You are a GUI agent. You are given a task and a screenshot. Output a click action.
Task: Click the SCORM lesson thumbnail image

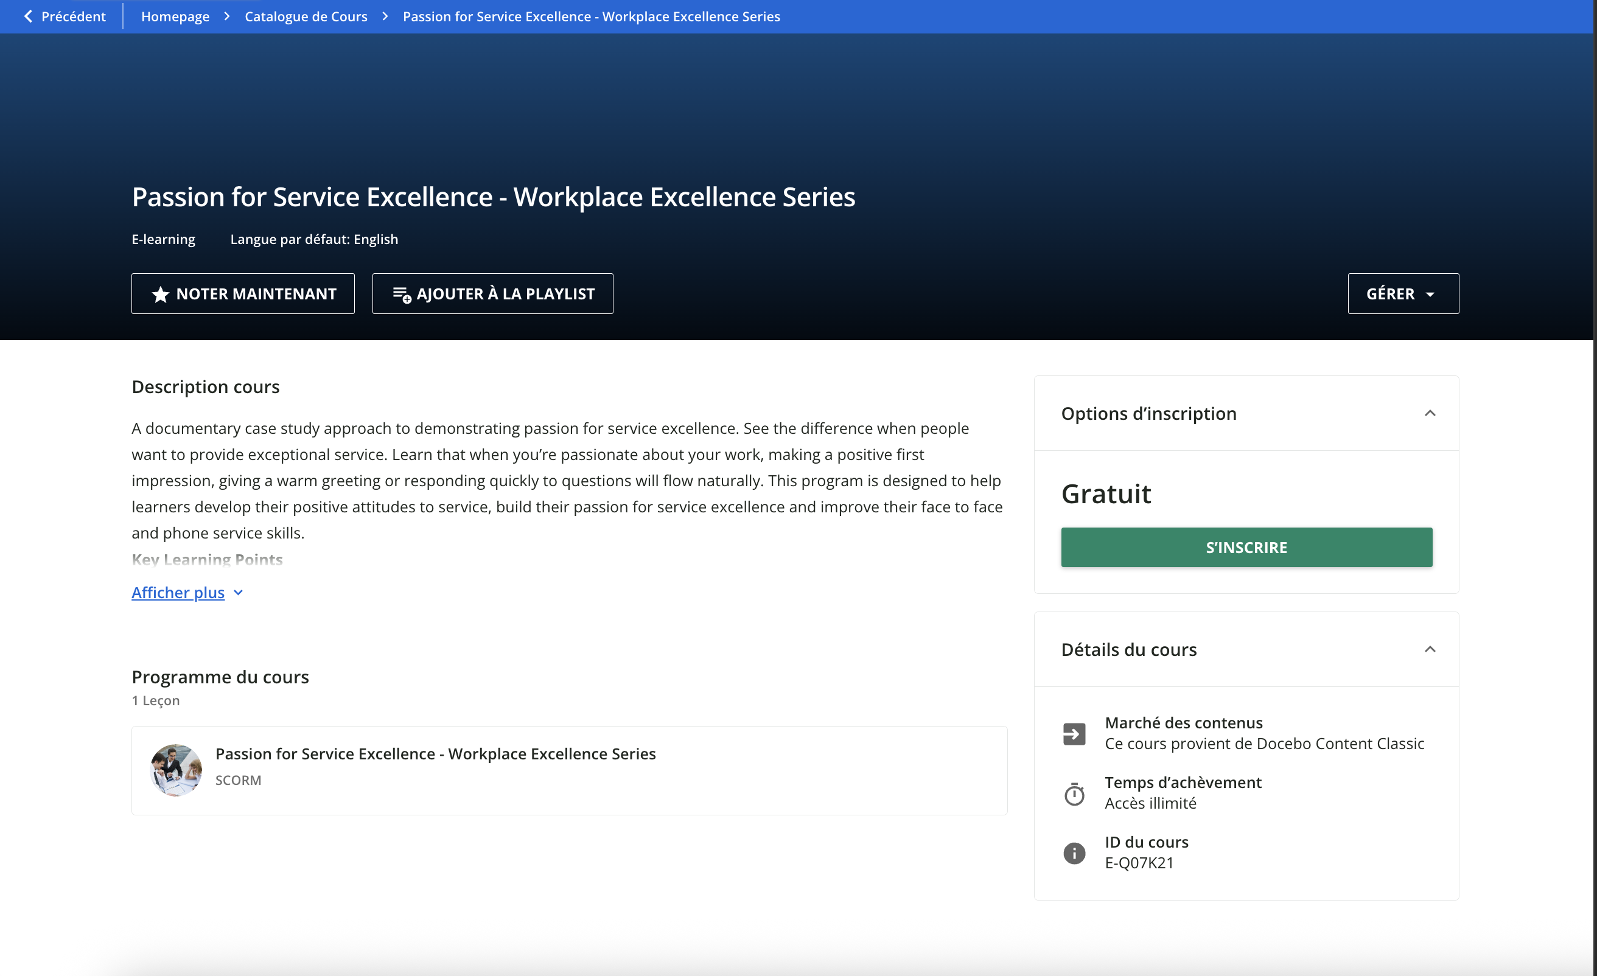click(x=176, y=770)
